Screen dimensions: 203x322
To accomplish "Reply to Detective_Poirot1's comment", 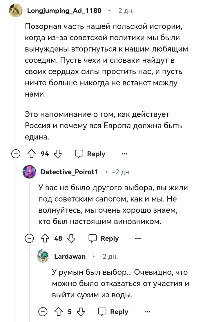I will click(x=104, y=238).
